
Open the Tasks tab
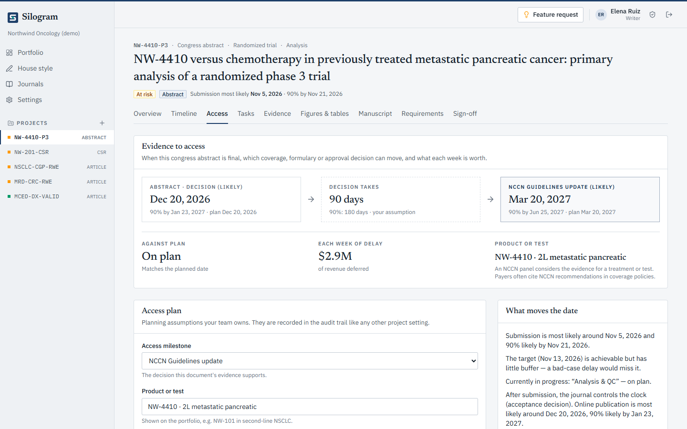(x=246, y=113)
